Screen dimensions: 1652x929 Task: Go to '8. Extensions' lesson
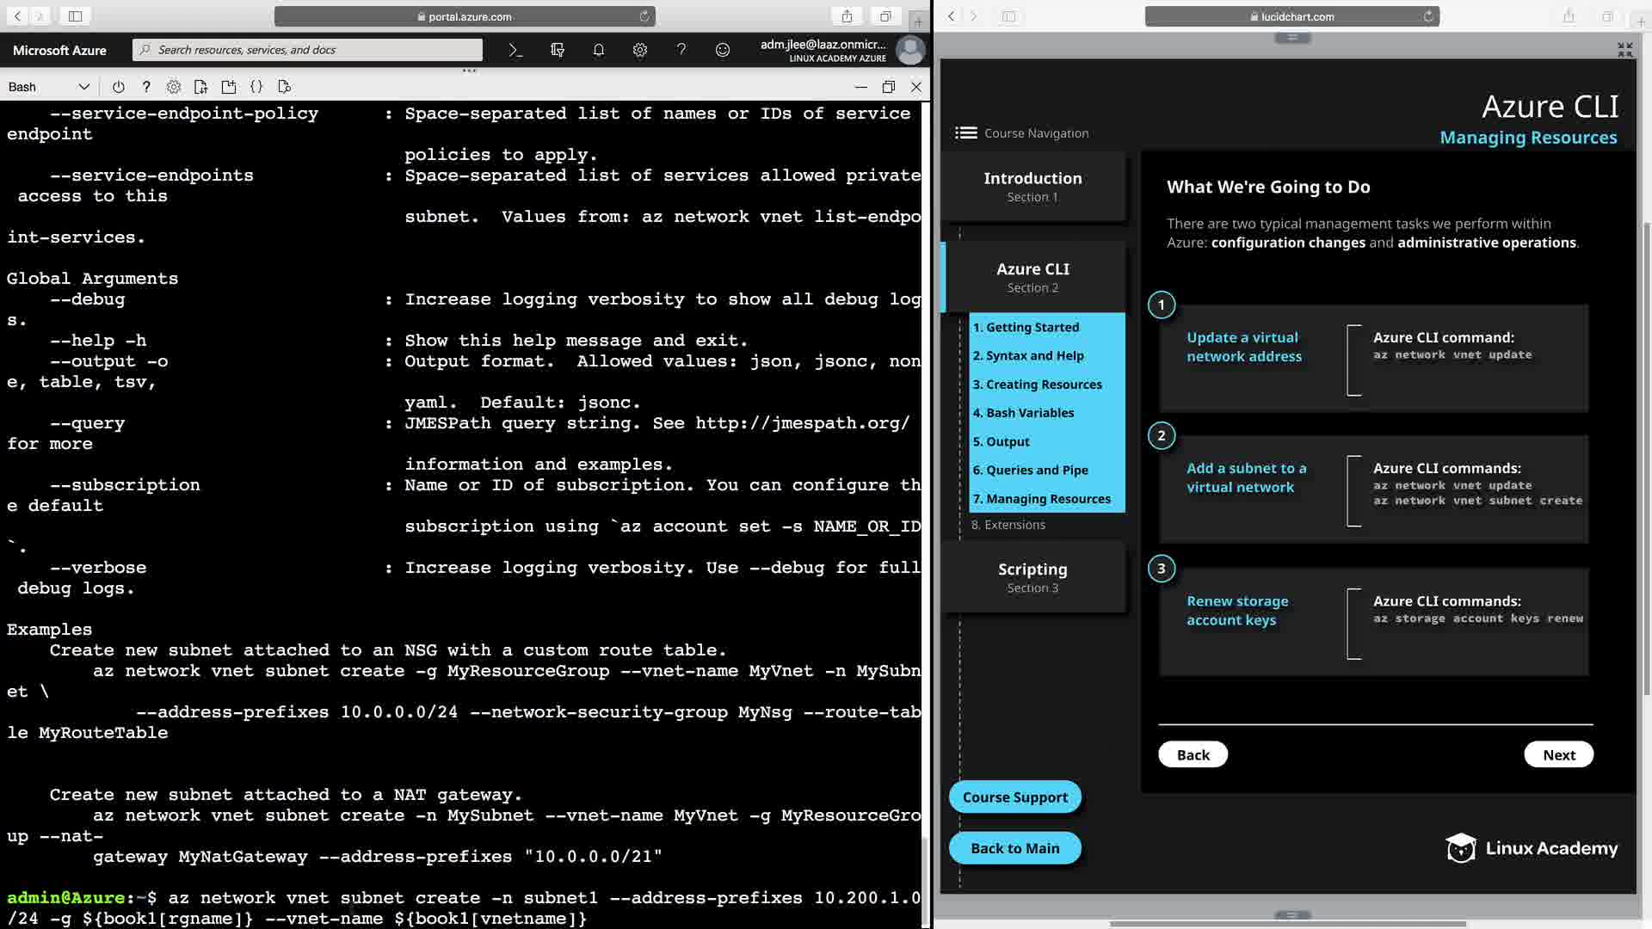click(x=1008, y=525)
